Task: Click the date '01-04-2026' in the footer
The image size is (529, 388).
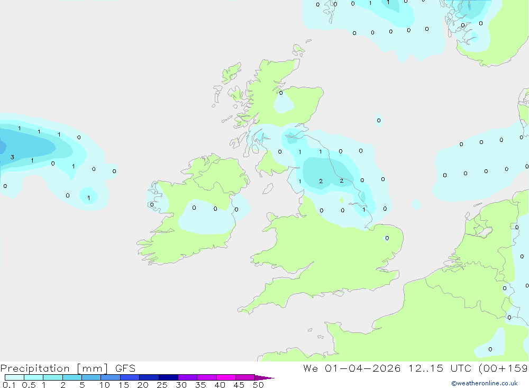Action: 363,368
